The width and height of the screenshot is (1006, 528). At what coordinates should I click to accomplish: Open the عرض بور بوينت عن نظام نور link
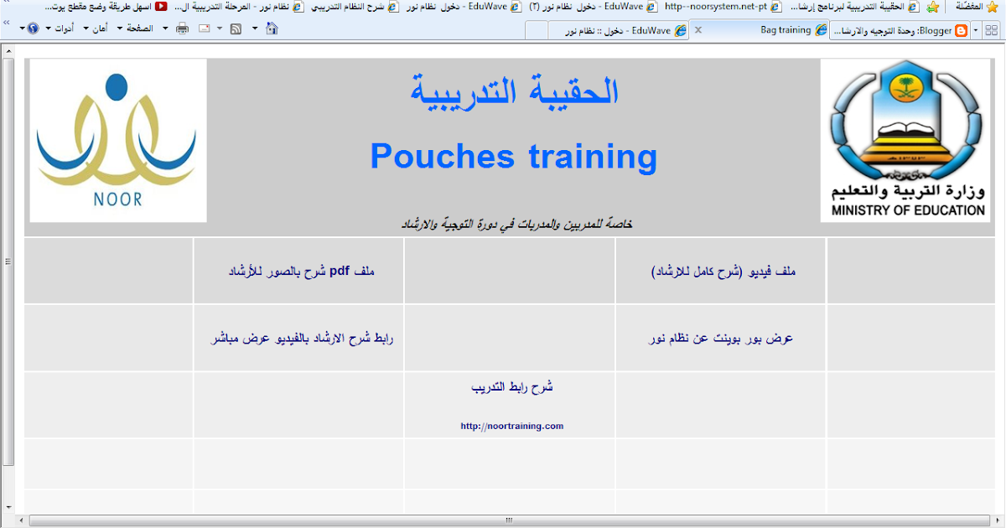click(721, 339)
